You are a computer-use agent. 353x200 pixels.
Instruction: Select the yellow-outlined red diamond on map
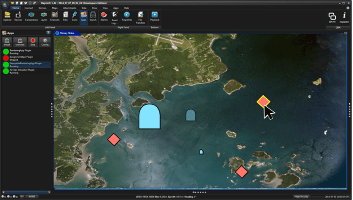click(x=263, y=101)
